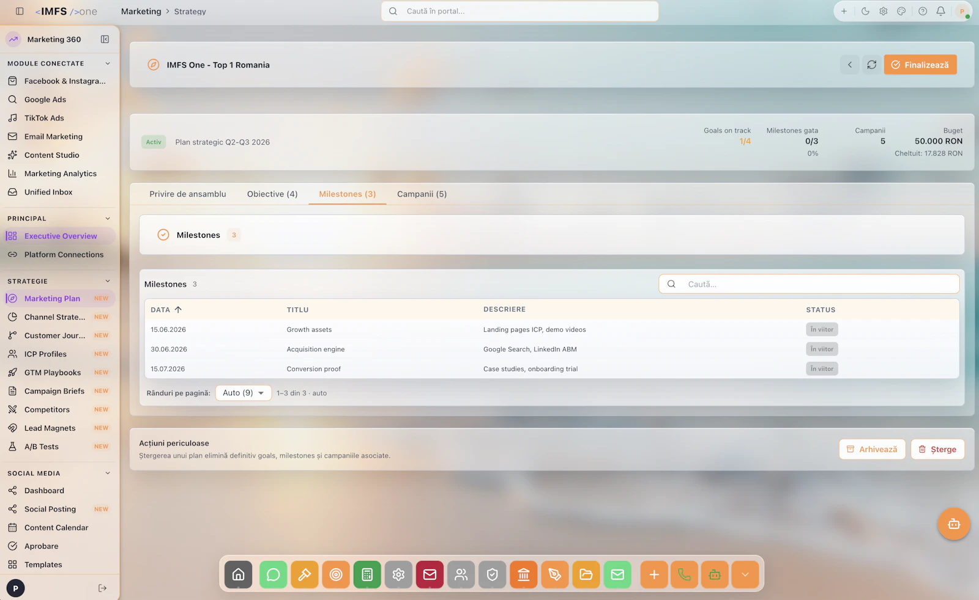Collapse the Strategie section

pyautogui.click(x=108, y=282)
